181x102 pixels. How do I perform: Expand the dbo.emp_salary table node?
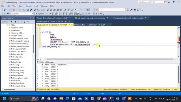(9, 73)
